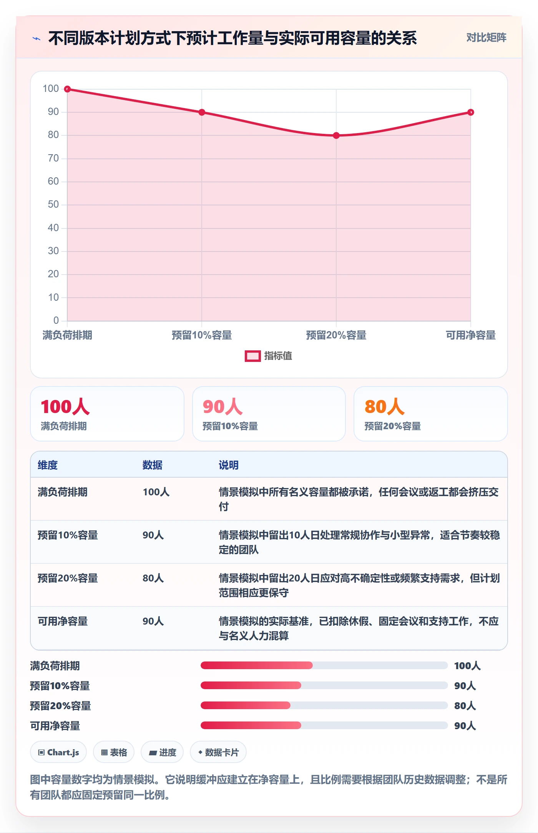Open the 100人 满负荷排期 stat card
The image size is (538, 833).
click(107, 414)
